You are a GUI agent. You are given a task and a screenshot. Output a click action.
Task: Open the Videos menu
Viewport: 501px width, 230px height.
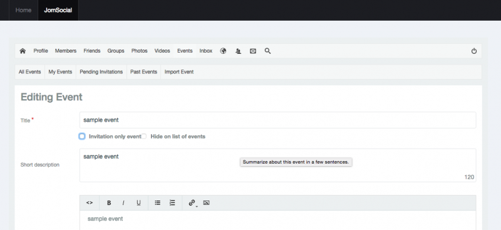coord(162,51)
